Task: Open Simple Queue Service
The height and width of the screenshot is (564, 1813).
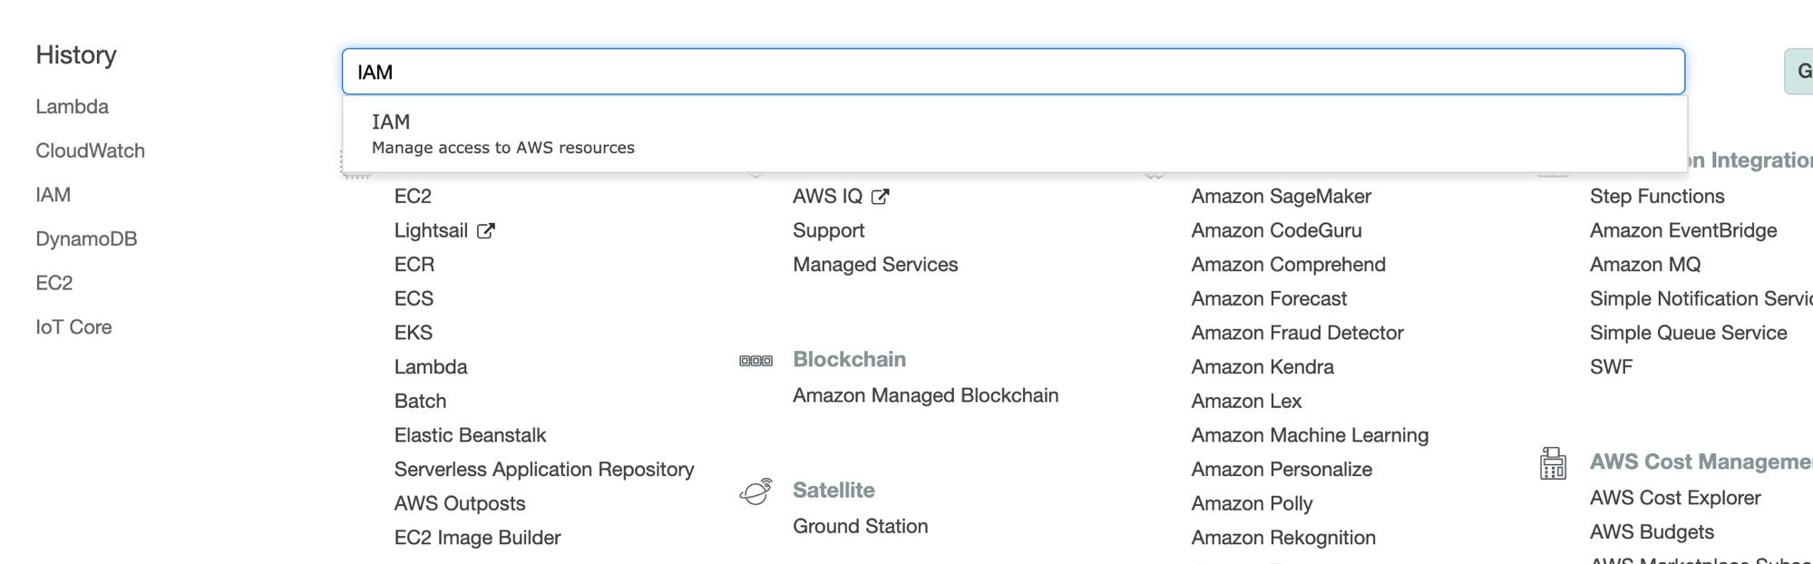Action: click(1689, 334)
